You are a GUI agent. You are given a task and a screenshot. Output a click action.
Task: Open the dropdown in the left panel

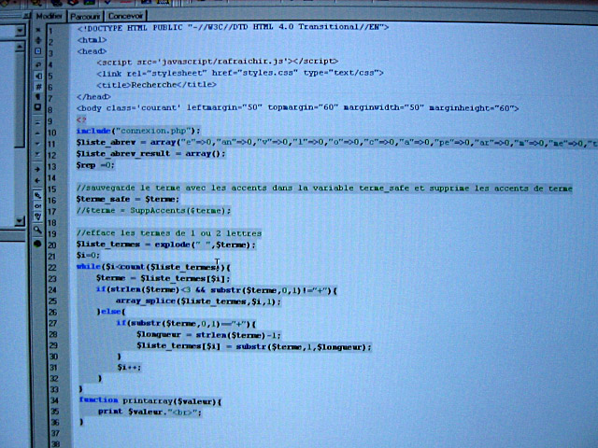click(20, 30)
